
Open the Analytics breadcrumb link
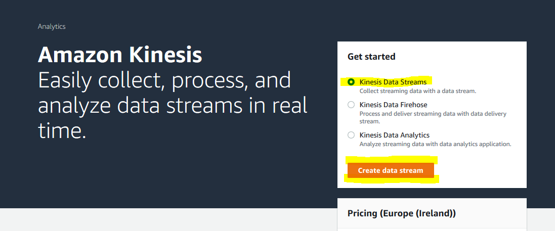(52, 26)
